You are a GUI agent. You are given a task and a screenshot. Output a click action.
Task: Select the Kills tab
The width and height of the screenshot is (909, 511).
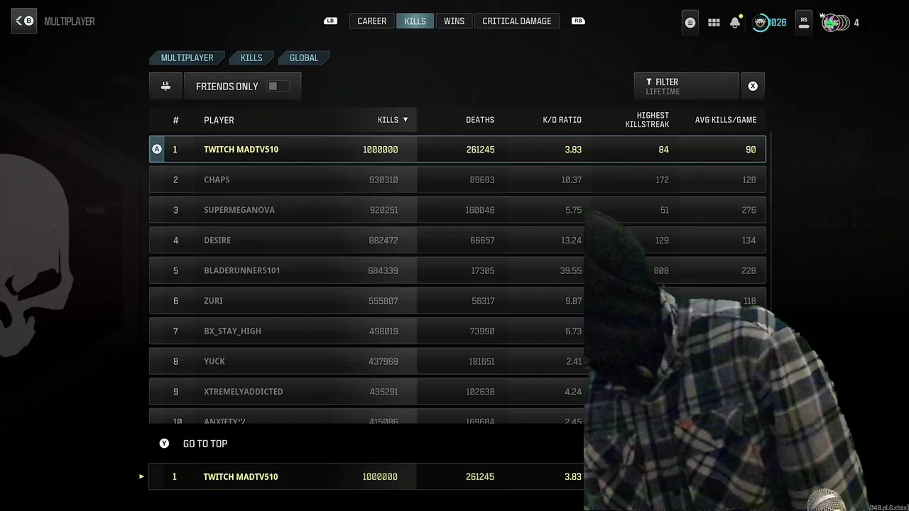click(x=415, y=21)
